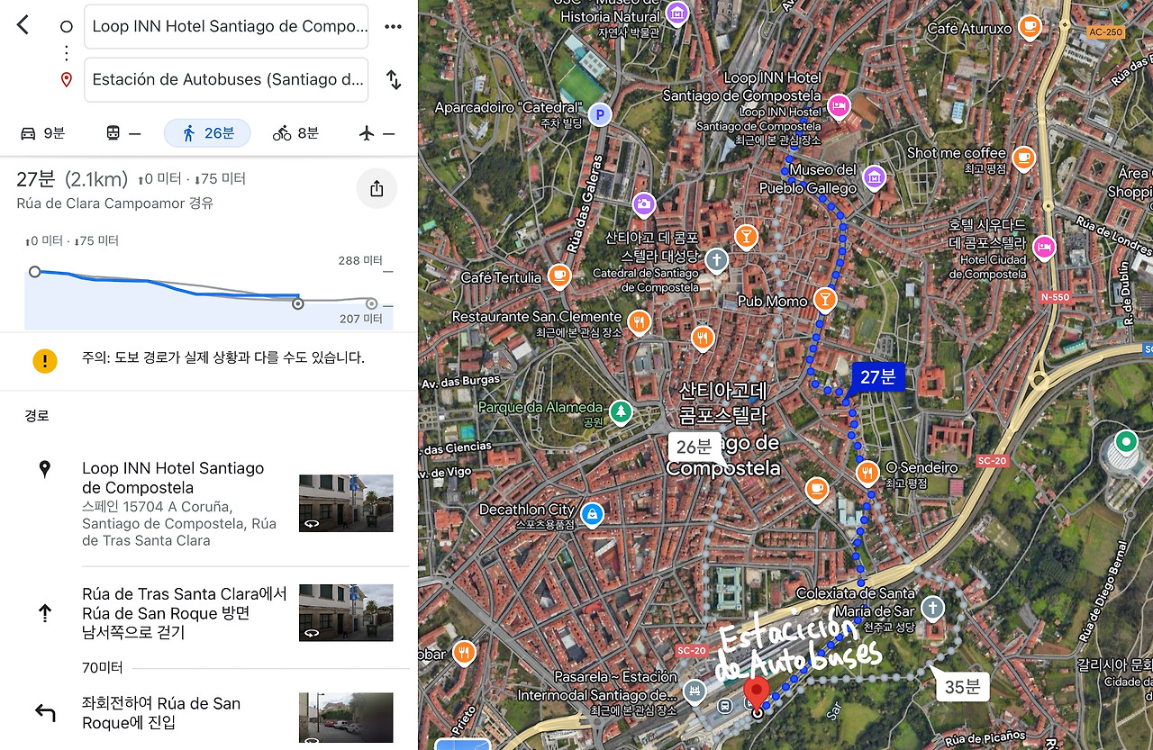Click the Pasarela Estación Intermodal station marker
Viewport: 1153px width, 750px height.
tap(695, 691)
